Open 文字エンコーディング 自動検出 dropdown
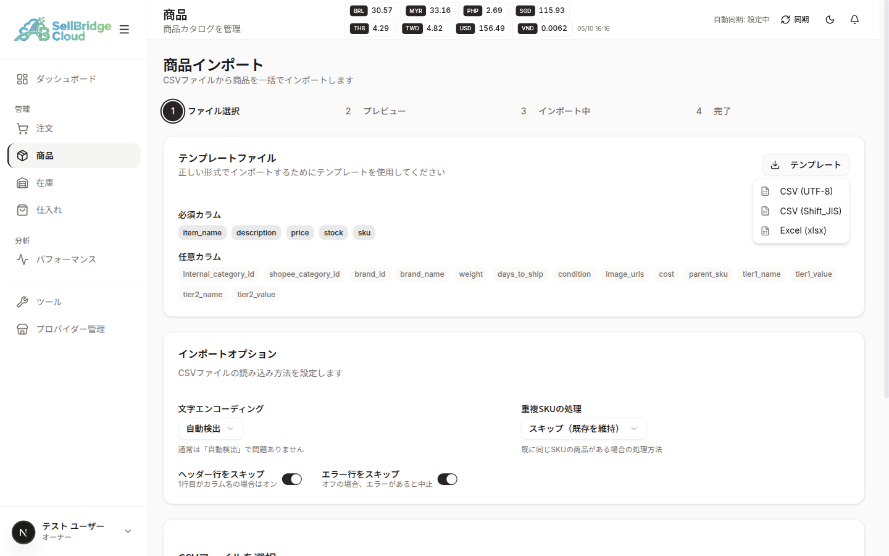889x556 pixels. [x=211, y=429]
